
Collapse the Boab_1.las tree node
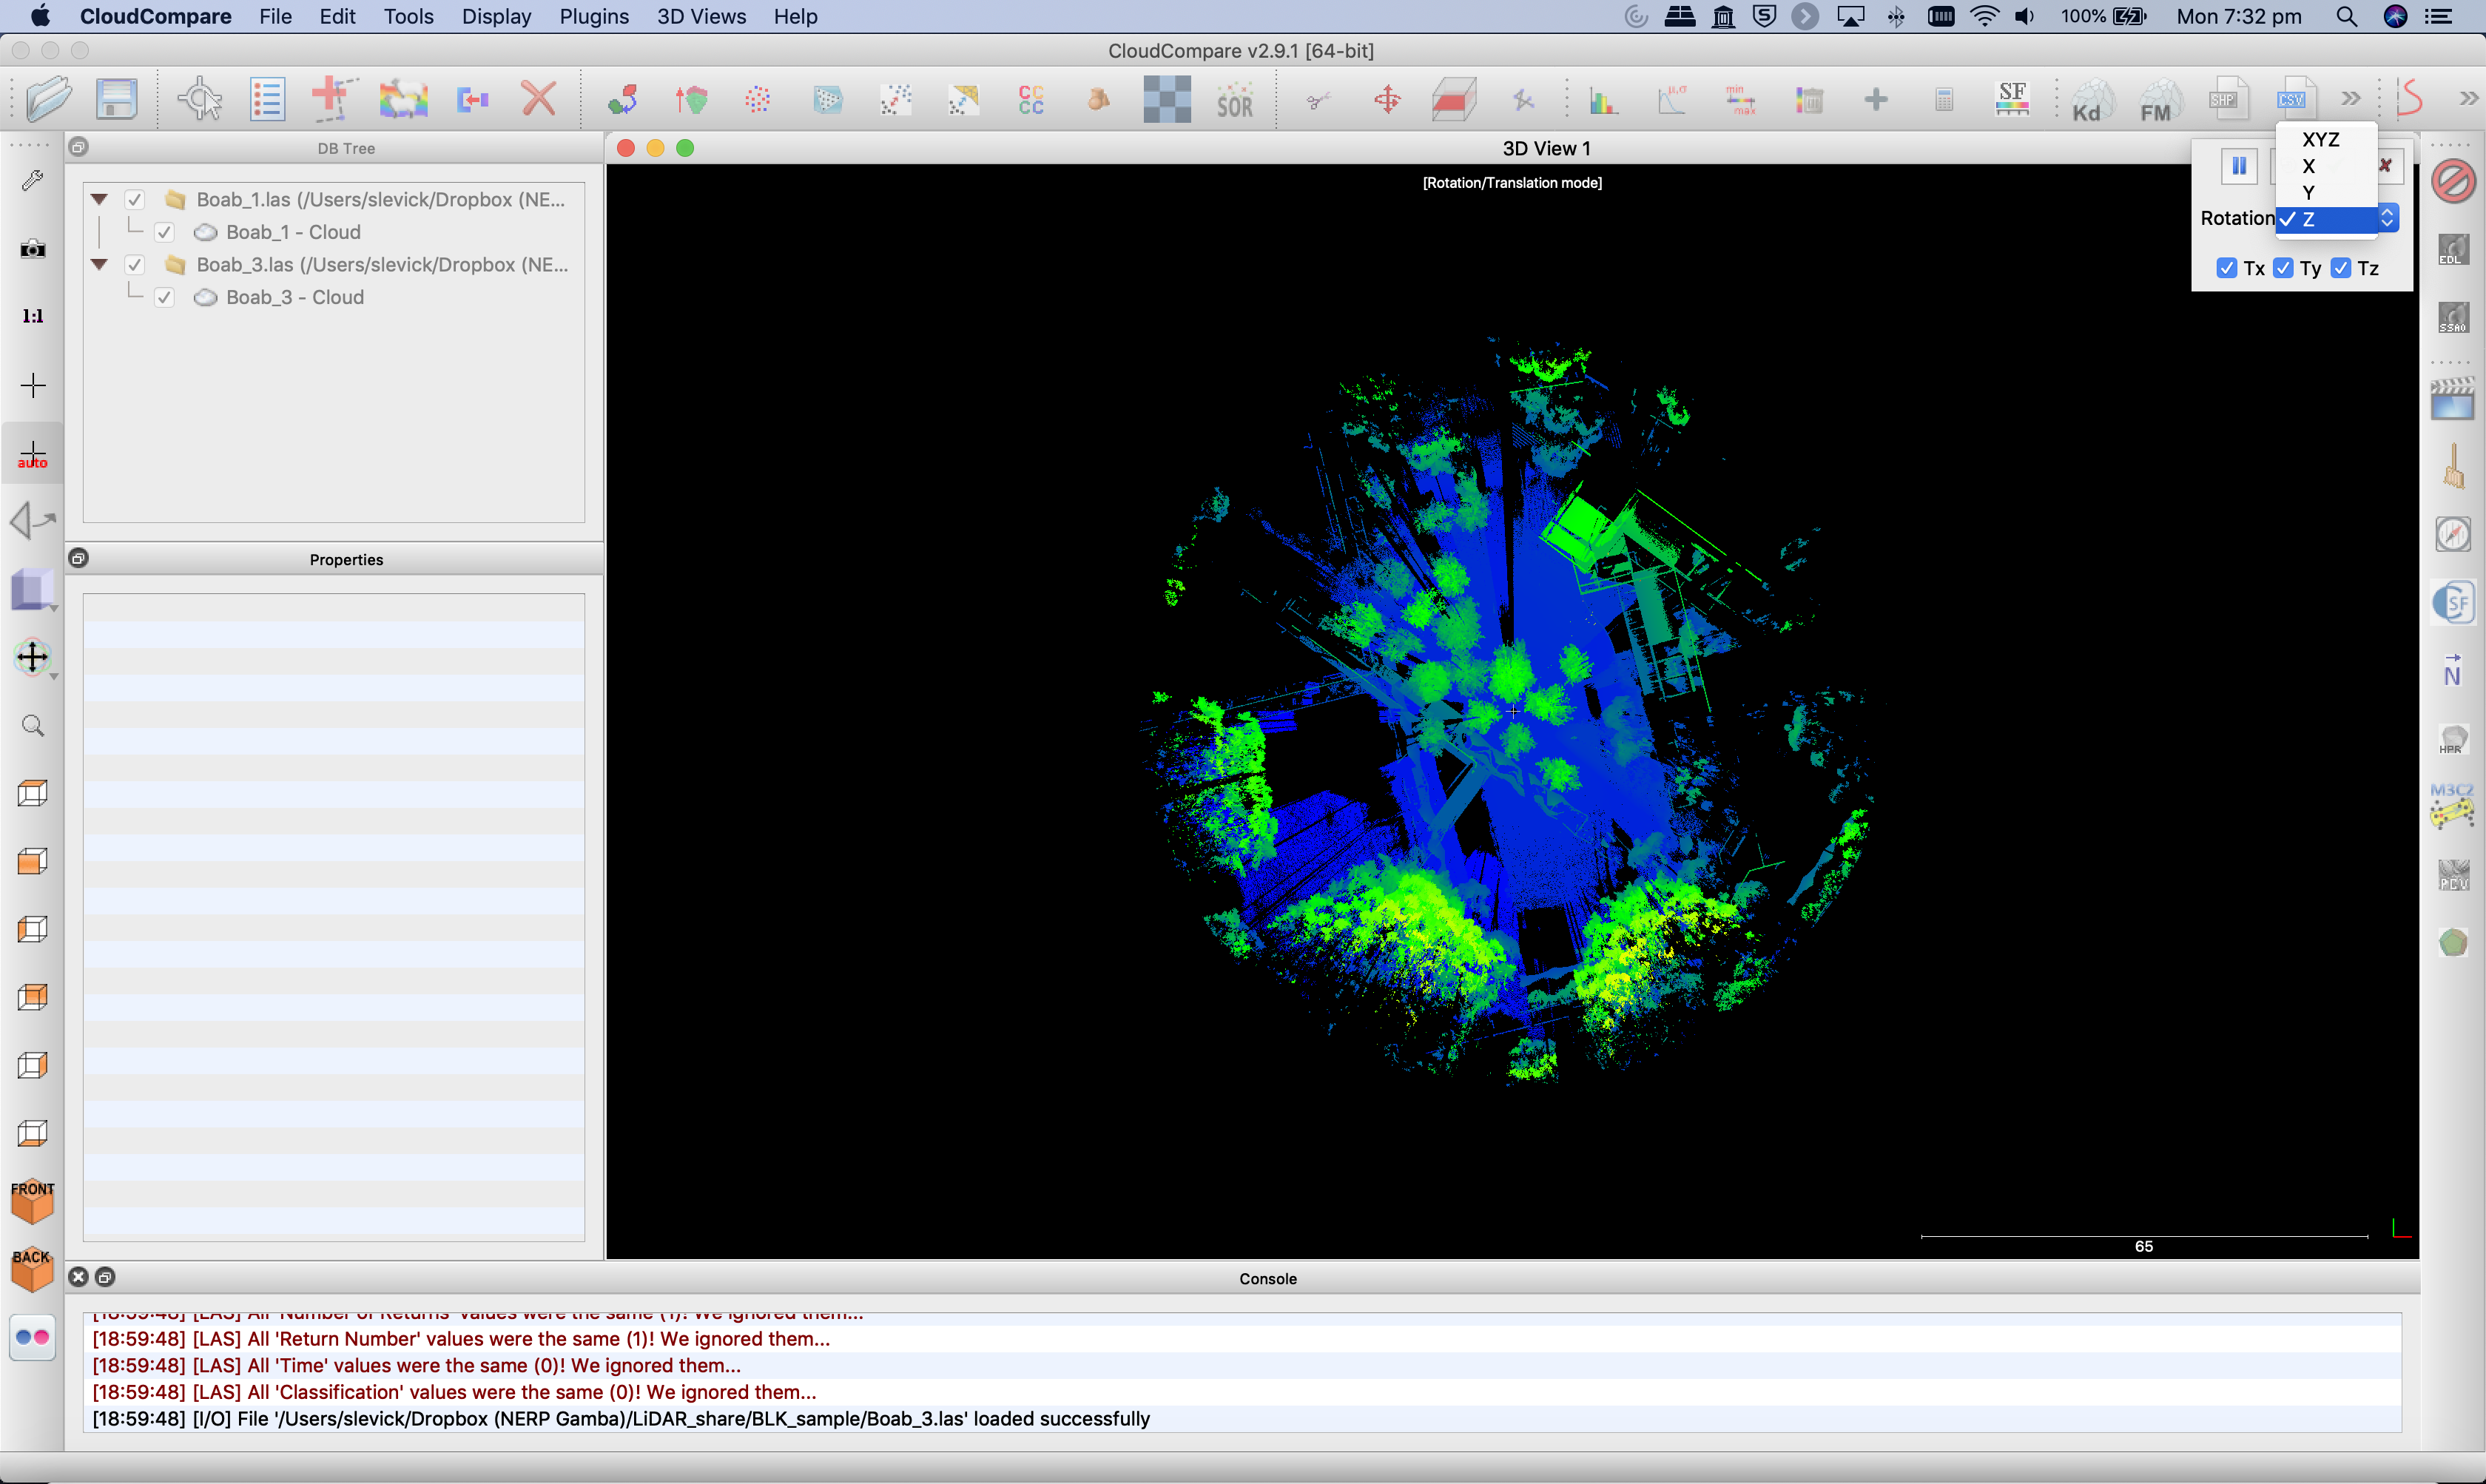click(99, 199)
